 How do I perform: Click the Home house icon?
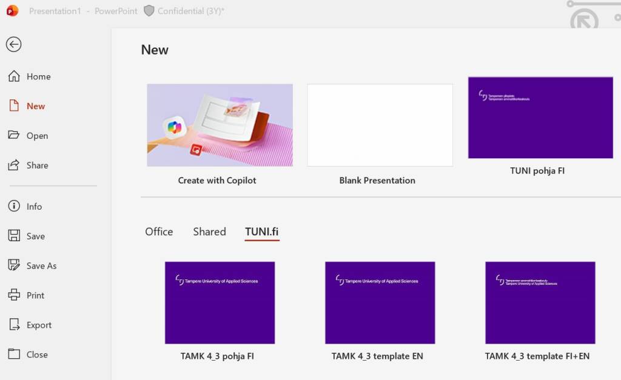[x=14, y=76]
